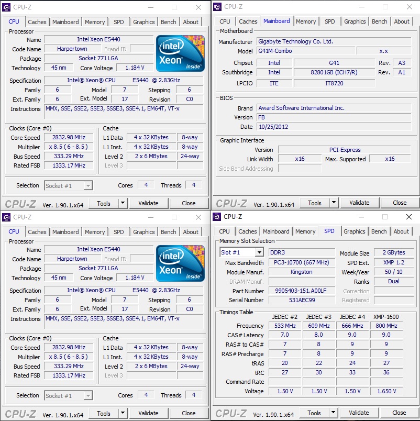Click the Close button in the lower-left CPU window

(x=189, y=413)
